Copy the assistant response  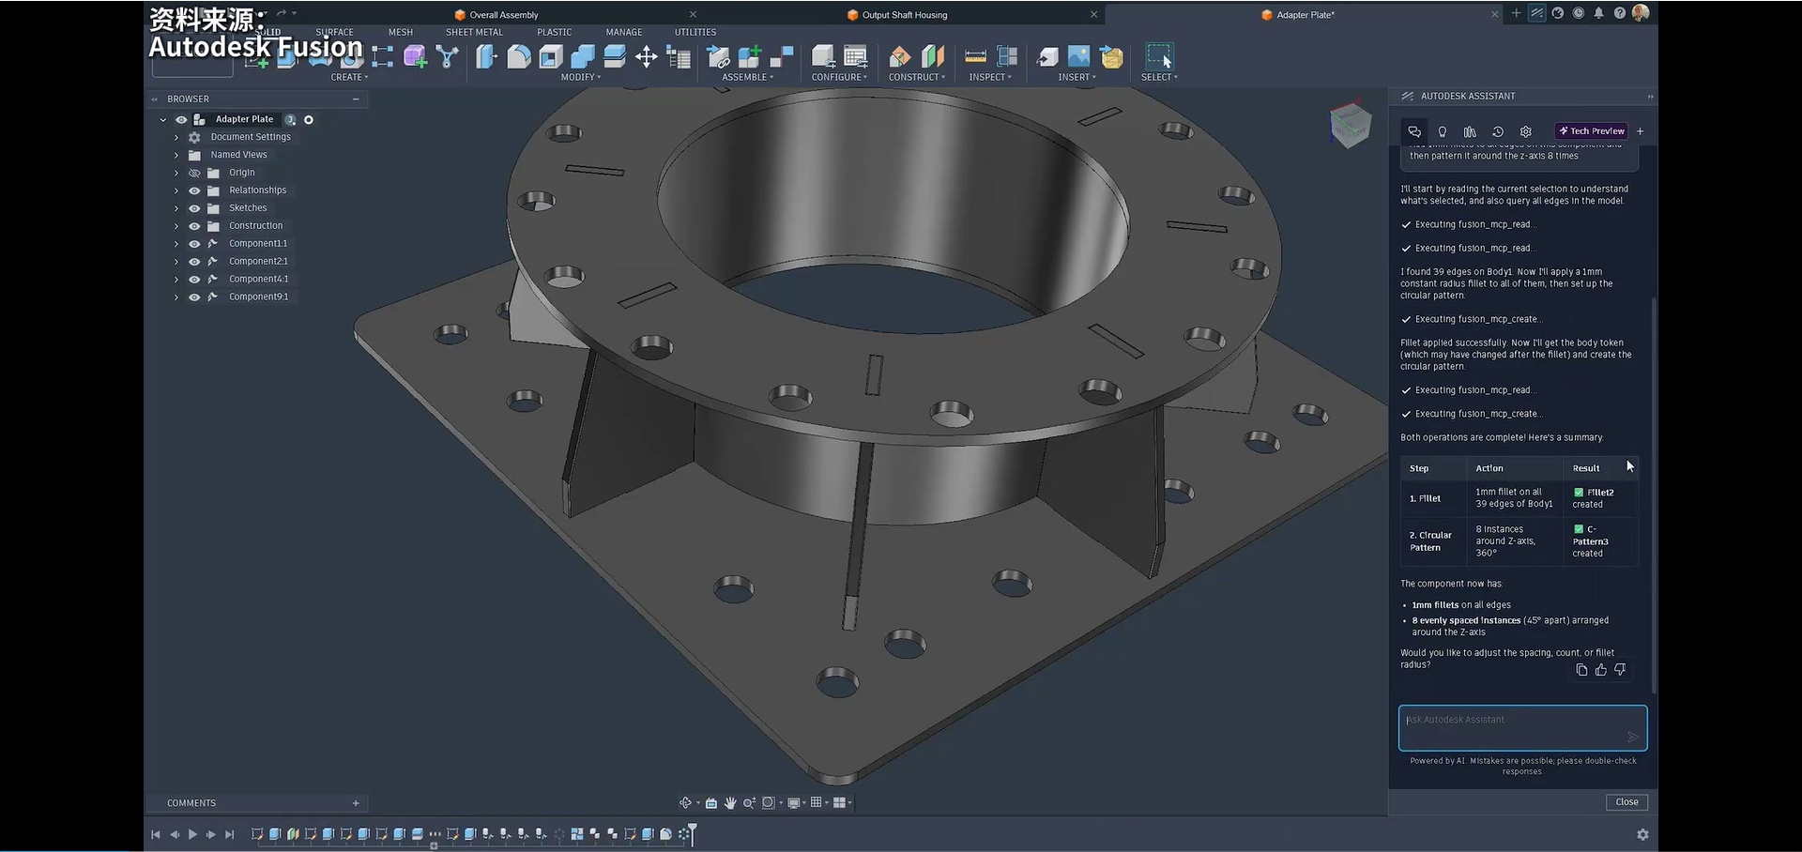(x=1581, y=670)
